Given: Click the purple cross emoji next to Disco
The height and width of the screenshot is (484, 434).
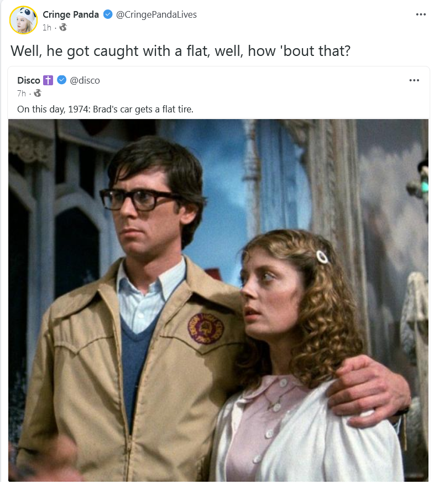Looking at the screenshot, I should pyautogui.click(x=48, y=80).
